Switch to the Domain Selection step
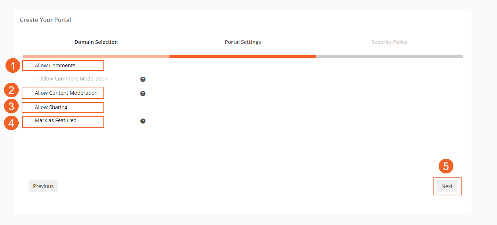Screen dimensions: 497x225 [96, 42]
